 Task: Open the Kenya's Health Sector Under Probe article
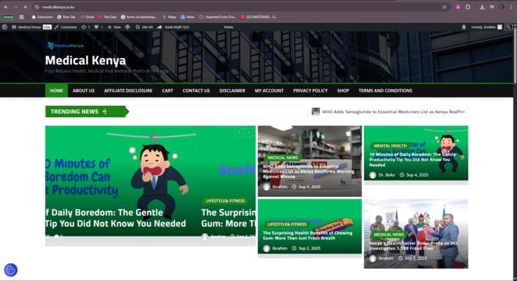point(413,246)
